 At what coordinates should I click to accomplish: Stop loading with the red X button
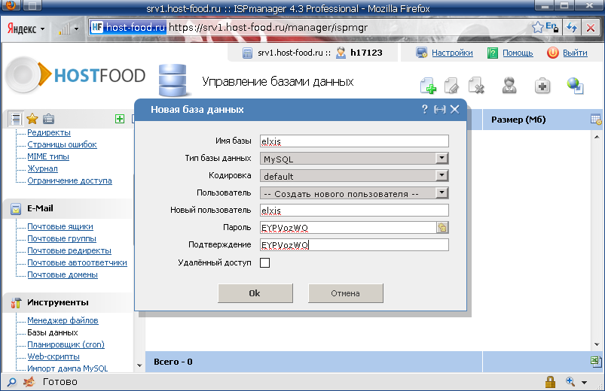pyautogui.click(x=591, y=28)
